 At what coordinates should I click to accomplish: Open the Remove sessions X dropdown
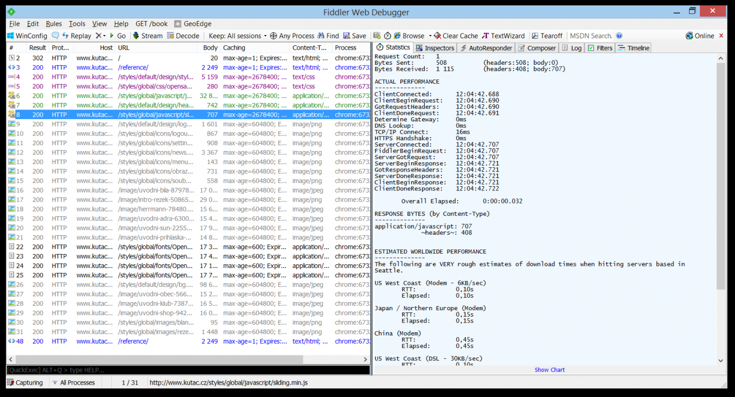pos(101,36)
